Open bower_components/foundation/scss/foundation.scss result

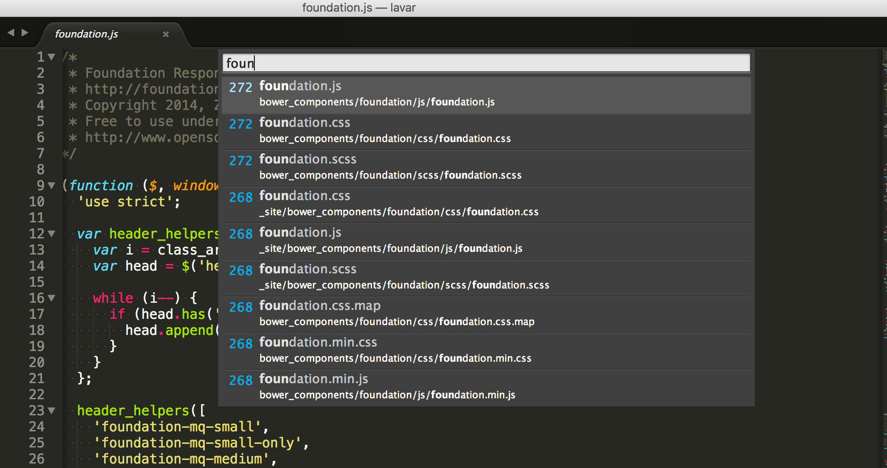pos(486,167)
